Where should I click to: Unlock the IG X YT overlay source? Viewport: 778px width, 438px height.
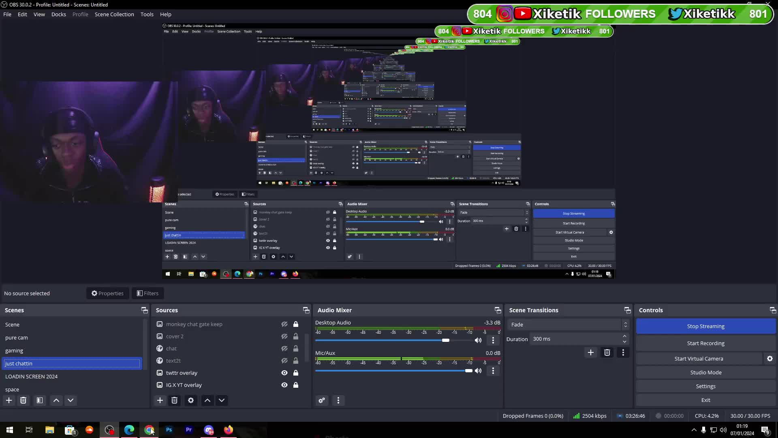coord(296,385)
